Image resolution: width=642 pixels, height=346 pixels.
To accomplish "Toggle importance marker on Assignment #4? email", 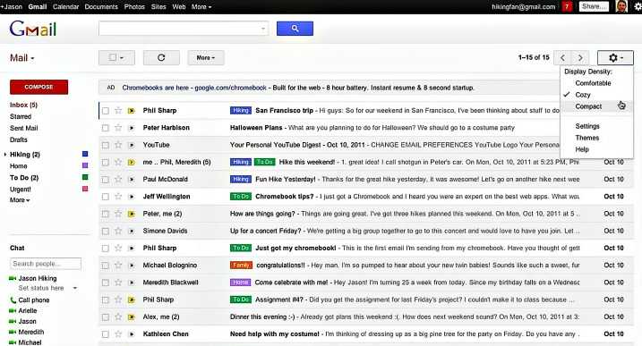I will tap(132, 300).
